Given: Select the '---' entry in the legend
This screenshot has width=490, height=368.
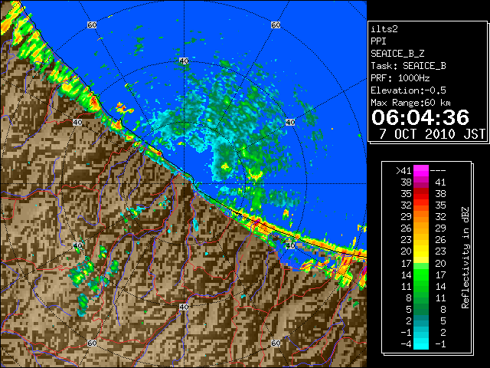Looking at the screenshot, I should [x=438, y=170].
